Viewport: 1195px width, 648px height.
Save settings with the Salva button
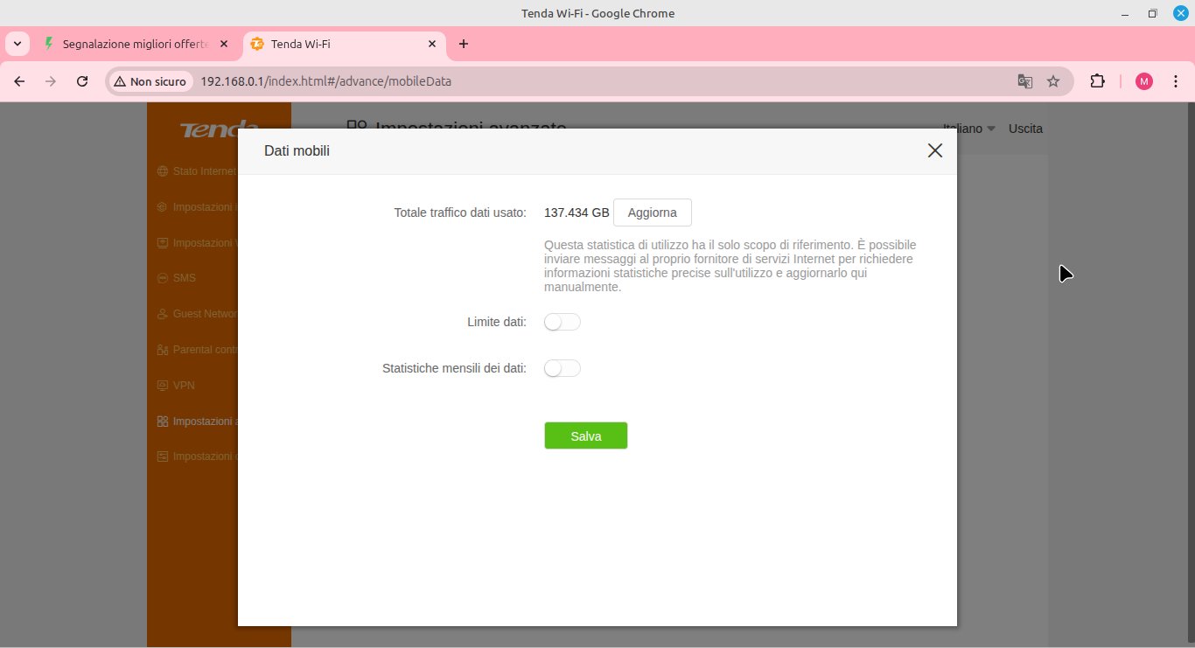click(586, 435)
